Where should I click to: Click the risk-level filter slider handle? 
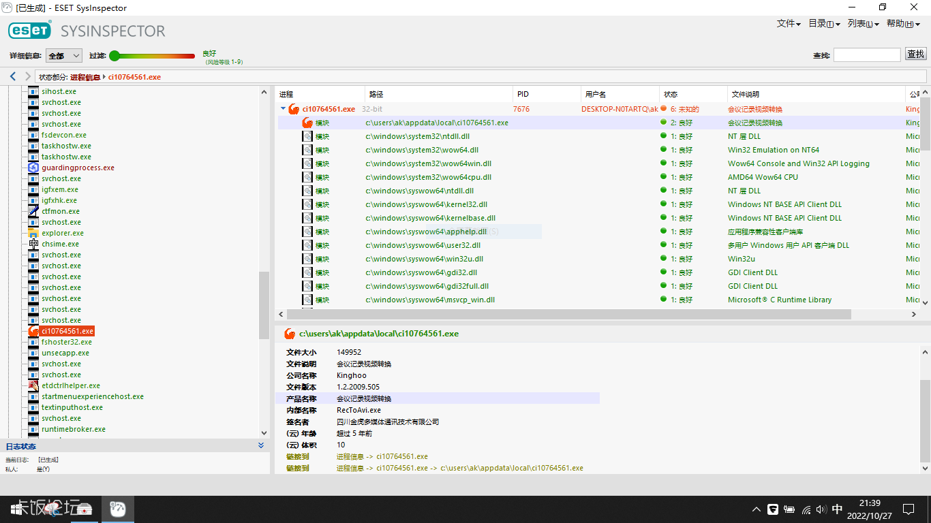point(115,56)
